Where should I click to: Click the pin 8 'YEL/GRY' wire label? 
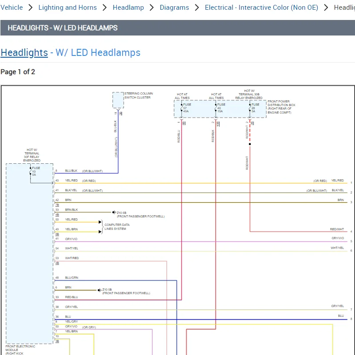[71, 321]
